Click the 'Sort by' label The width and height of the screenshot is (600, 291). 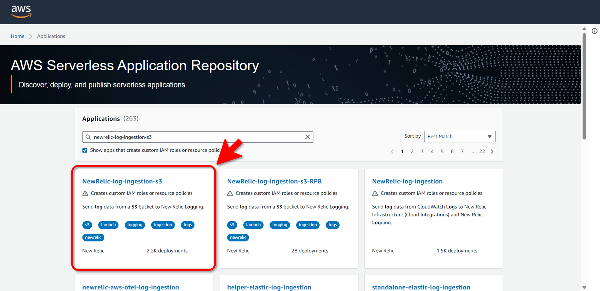coord(412,136)
